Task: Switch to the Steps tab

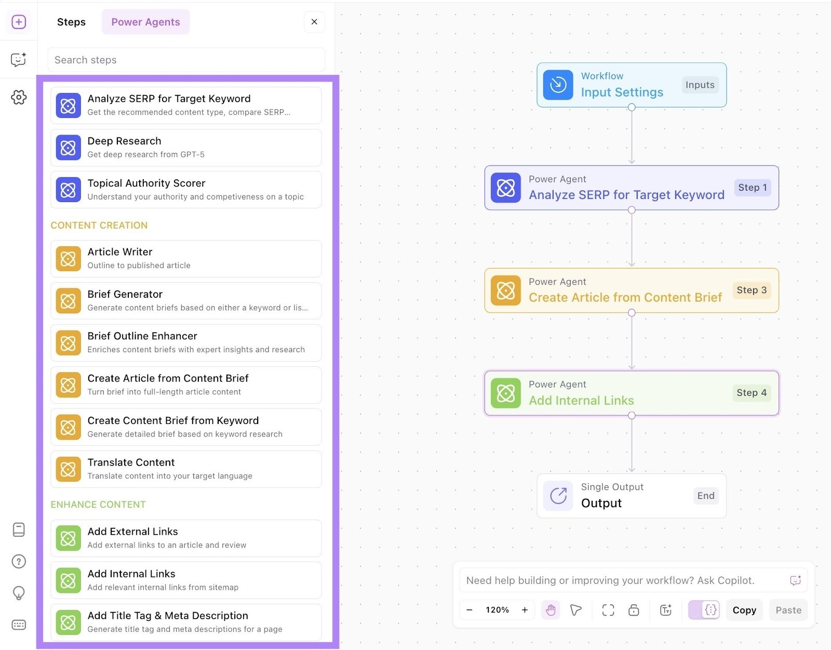Action: [71, 22]
